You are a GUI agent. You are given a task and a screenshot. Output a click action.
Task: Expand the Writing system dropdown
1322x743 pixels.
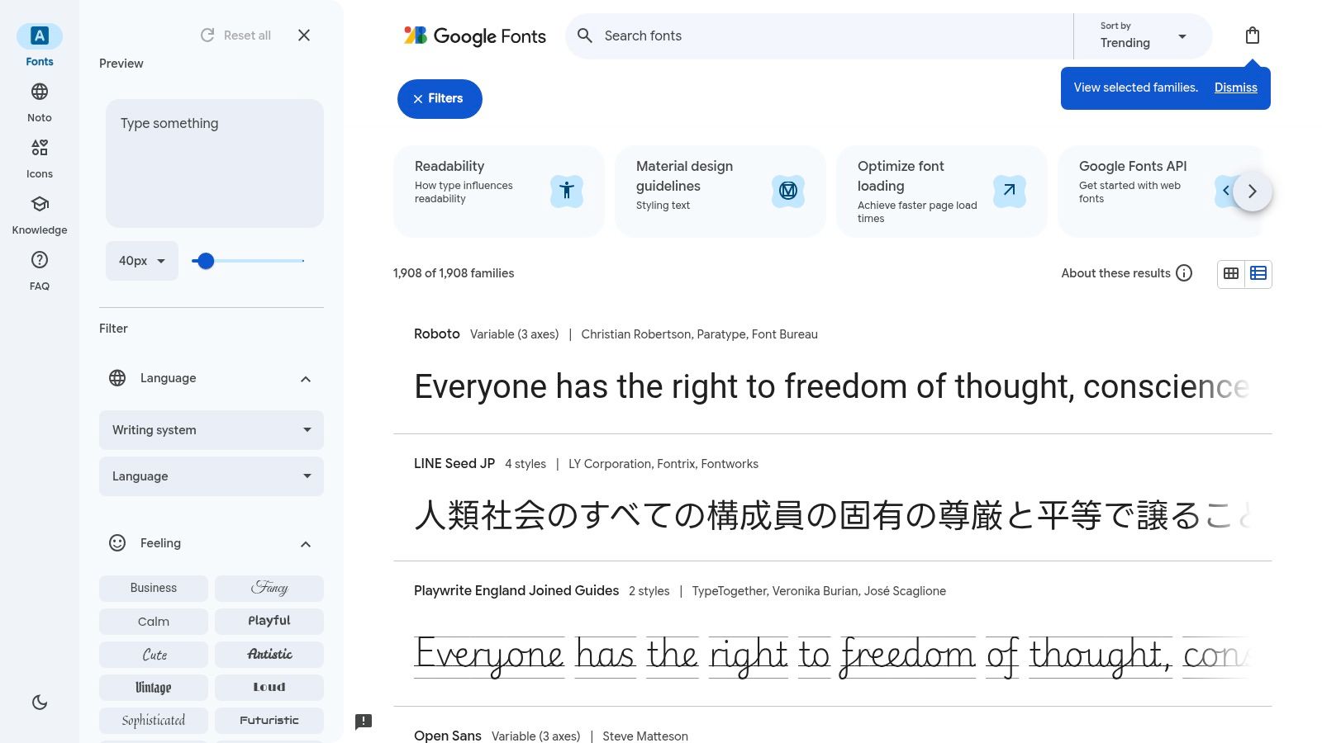click(211, 429)
